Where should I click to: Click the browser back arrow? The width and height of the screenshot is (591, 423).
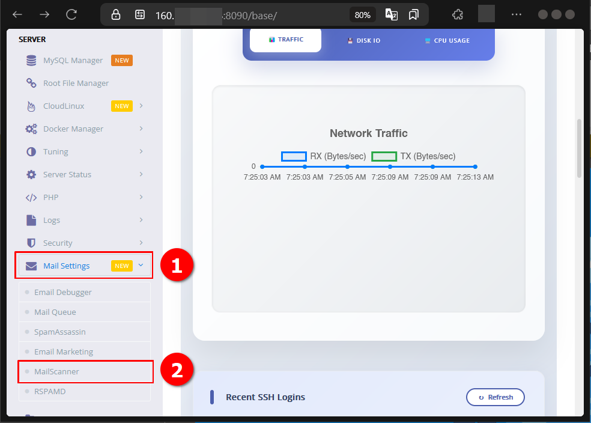[17, 14]
